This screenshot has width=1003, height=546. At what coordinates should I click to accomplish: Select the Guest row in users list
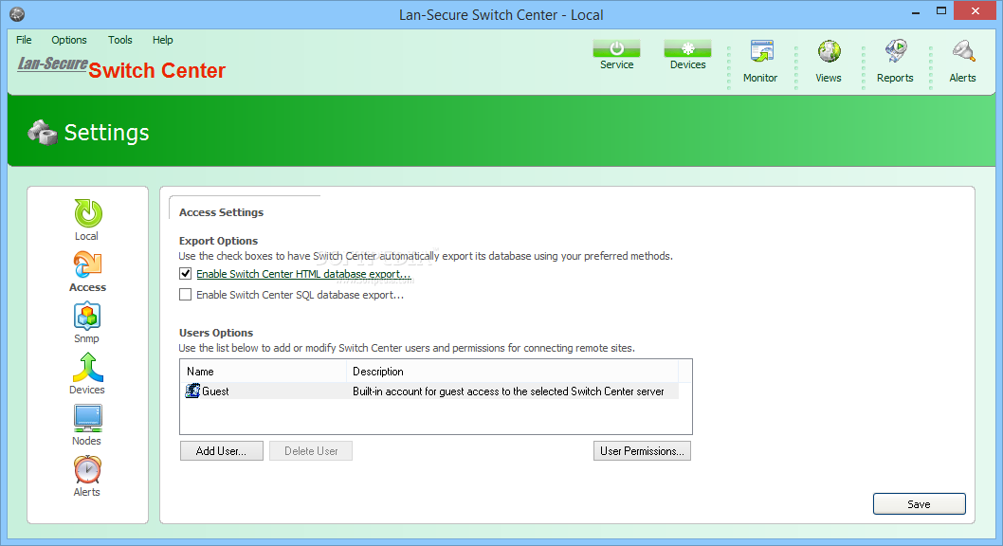coord(429,391)
